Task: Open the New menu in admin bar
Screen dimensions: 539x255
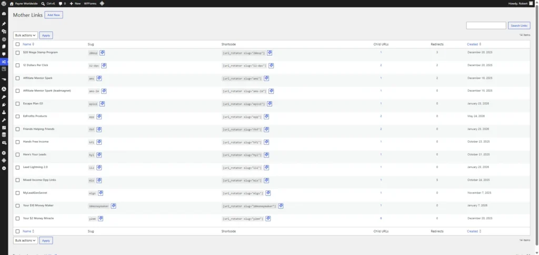Action: [x=75, y=4]
